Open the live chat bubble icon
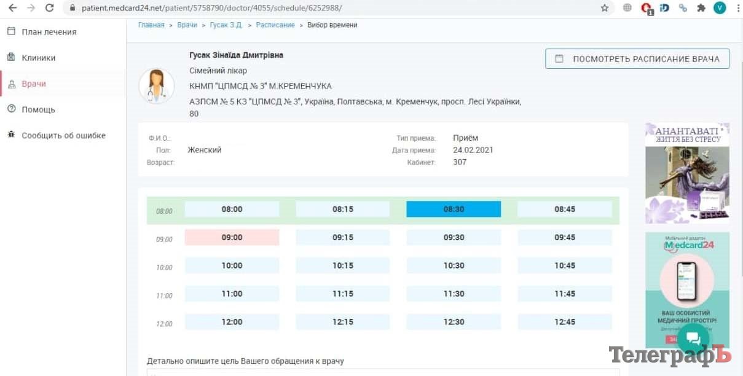The height and width of the screenshot is (376, 743). click(693, 339)
